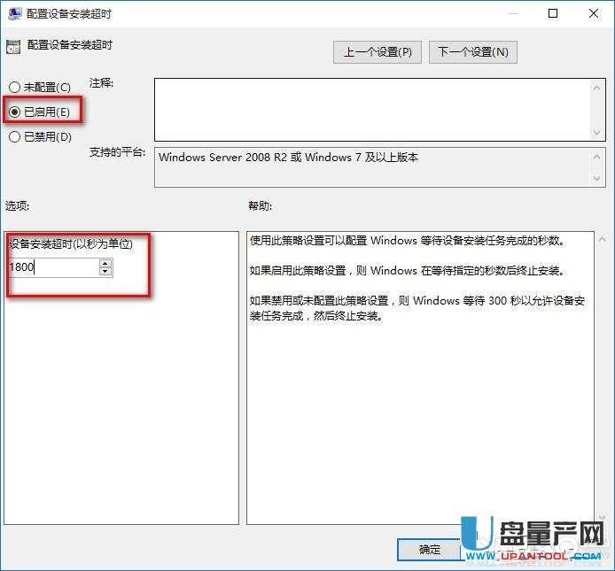Maximize the policy settings window
This screenshot has height=571, width=615.
553,14
